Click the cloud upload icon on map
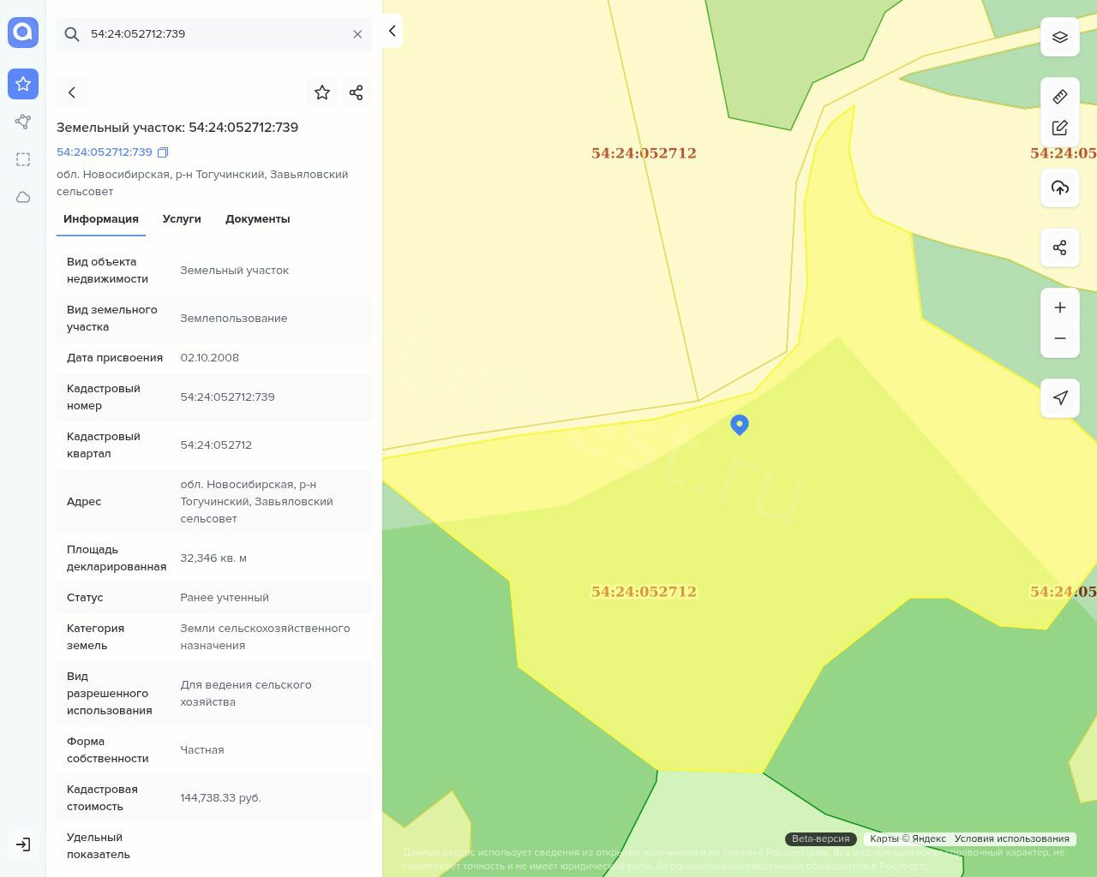 click(1059, 188)
